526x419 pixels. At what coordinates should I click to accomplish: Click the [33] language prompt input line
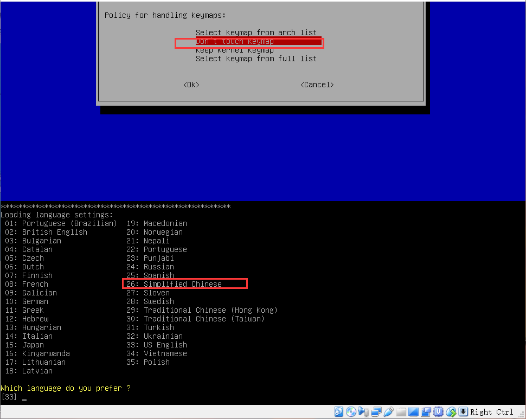click(x=14, y=397)
